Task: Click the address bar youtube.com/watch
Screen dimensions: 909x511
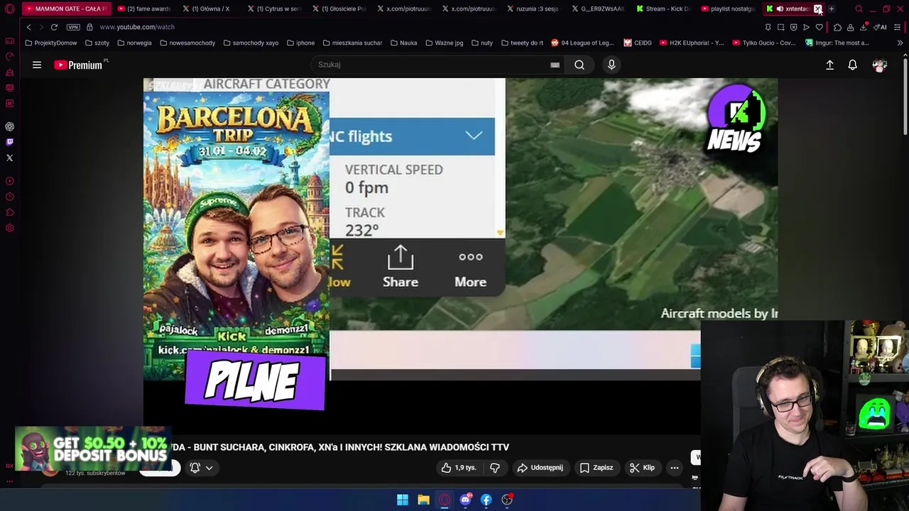Action: [x=137, y=27]
